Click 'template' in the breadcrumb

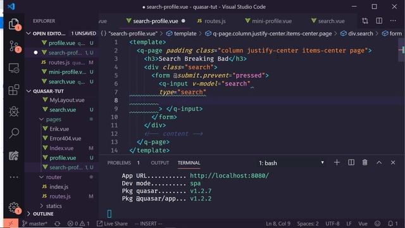(x=185, y=34)
